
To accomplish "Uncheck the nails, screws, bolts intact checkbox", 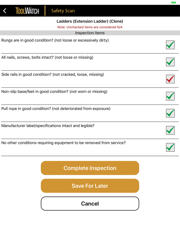I will coord(170,62).
